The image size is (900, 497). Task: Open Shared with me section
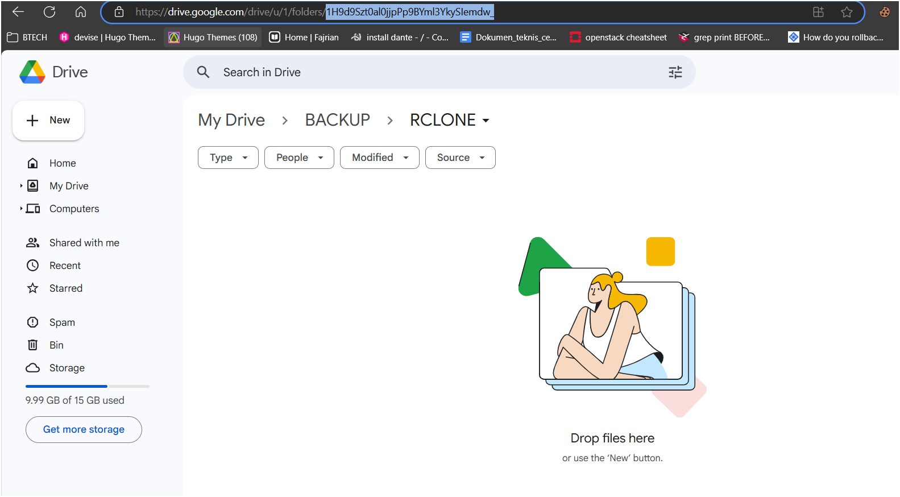[84, 243]
